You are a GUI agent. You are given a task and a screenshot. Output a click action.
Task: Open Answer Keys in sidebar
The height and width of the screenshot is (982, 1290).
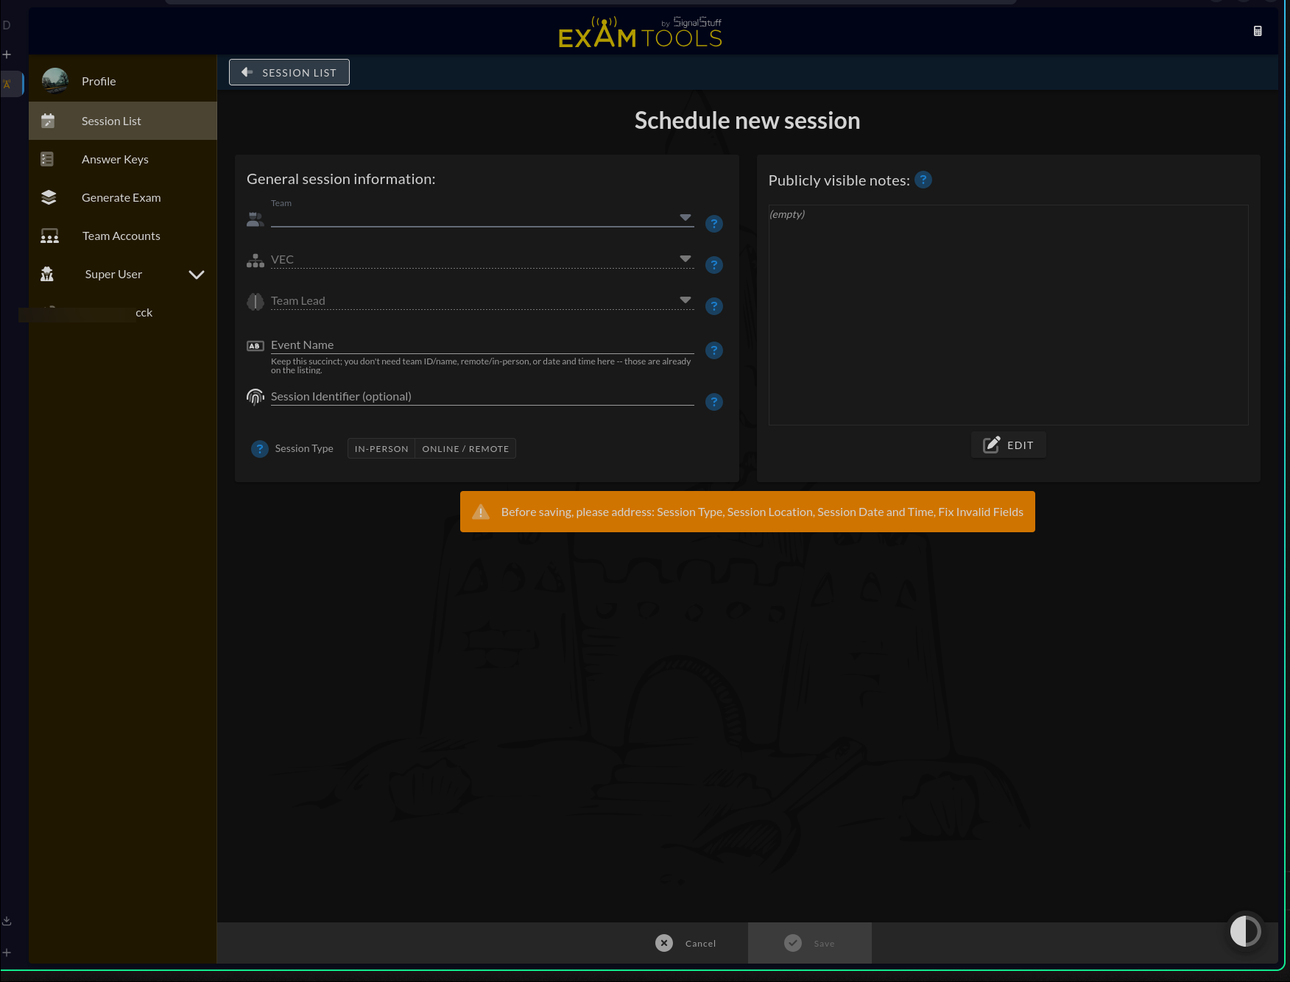pos(123,159)
